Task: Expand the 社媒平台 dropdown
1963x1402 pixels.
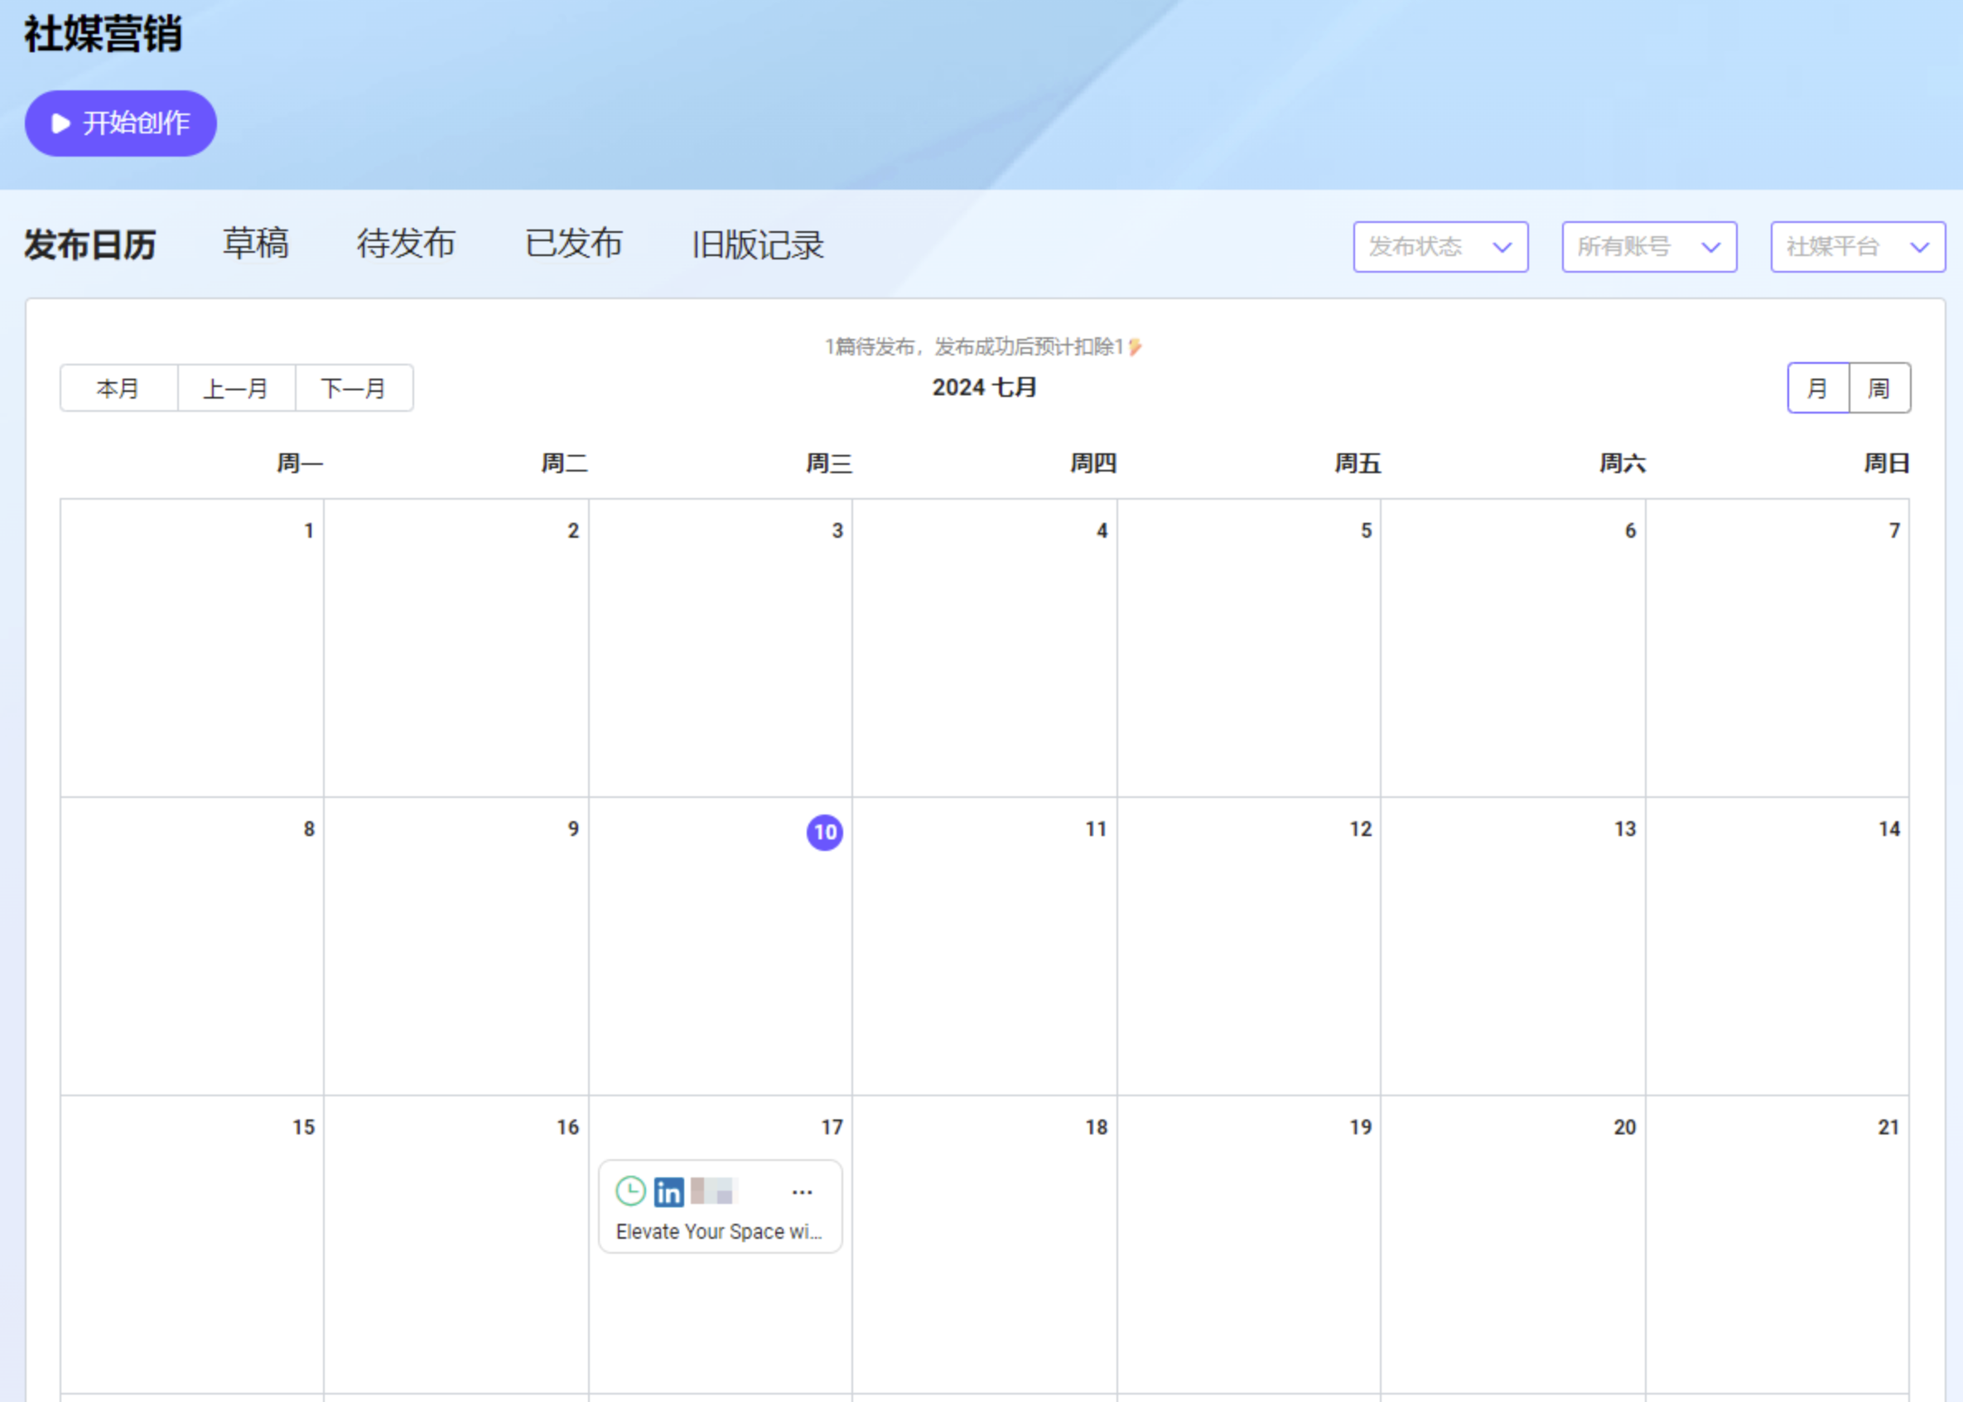Action: coord(1858,247)
